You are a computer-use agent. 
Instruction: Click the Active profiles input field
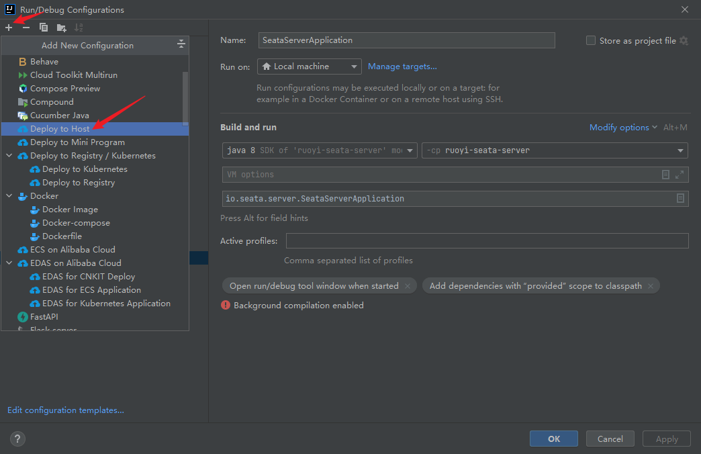tap(487, 240)
